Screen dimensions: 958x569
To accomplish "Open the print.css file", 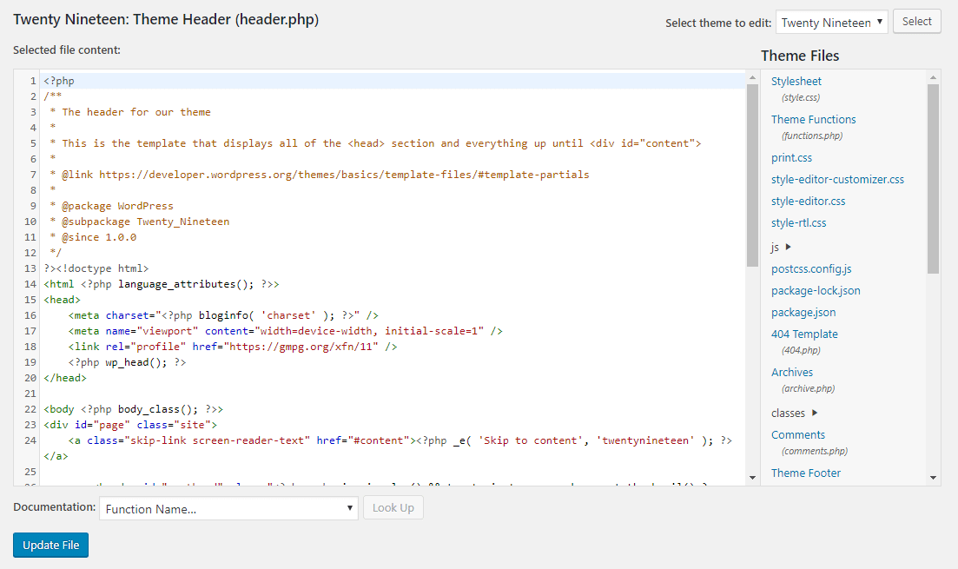I will [x=791, y=157].
